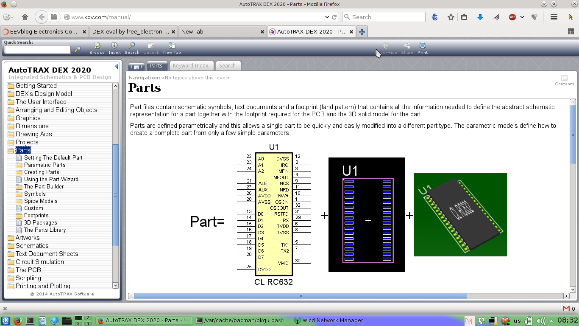Click the Quick Search magnifier icon
Viewport: 579px width, 326px height.
pos(78,49)
